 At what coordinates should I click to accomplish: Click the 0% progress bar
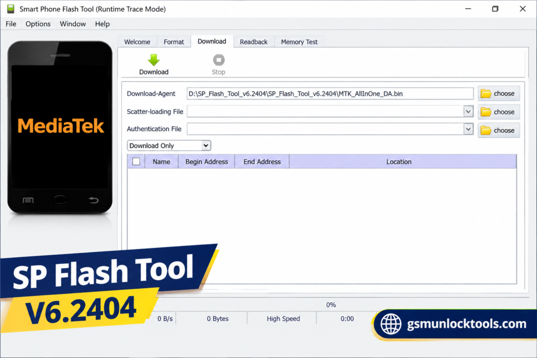tap(331, 305)
